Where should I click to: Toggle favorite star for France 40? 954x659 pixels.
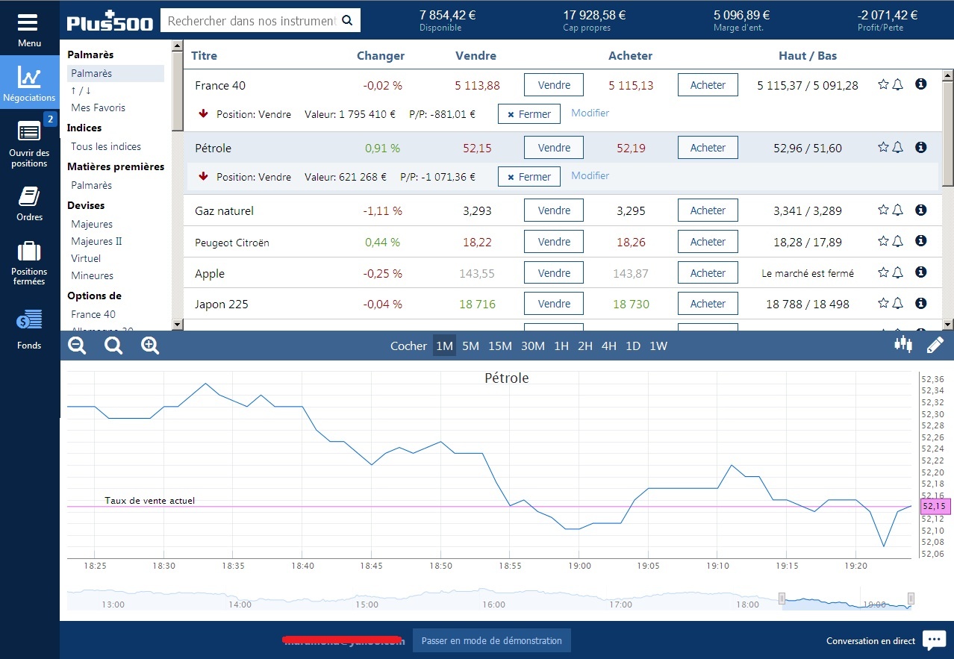point(883,84)
